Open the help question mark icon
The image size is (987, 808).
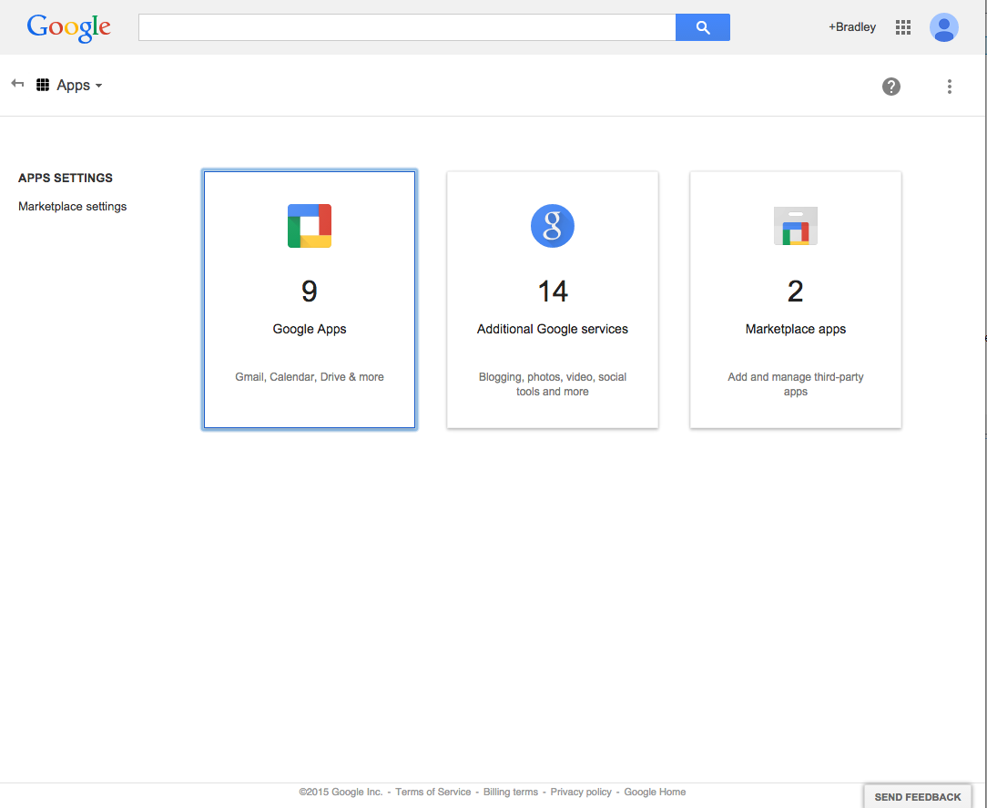pos(890,87)
